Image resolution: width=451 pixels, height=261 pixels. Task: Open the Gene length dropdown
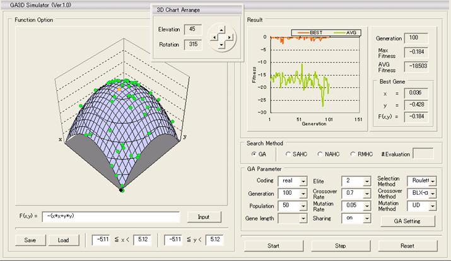(x=303, y=219)
